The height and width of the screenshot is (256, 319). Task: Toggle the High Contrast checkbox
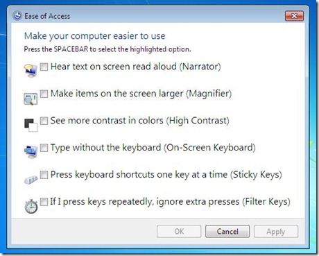(44, 121)
